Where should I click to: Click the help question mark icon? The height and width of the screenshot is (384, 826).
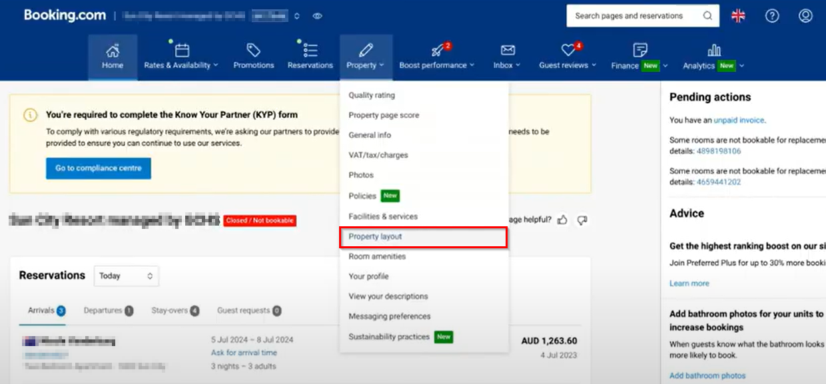click(x=772, y=16)
